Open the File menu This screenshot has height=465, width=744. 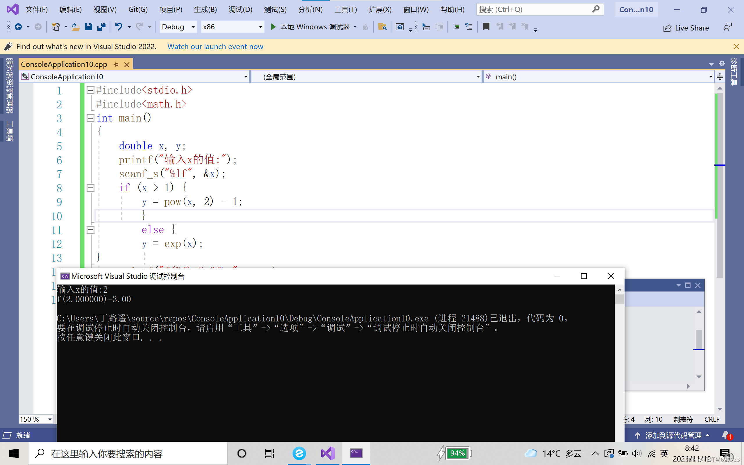37,10
